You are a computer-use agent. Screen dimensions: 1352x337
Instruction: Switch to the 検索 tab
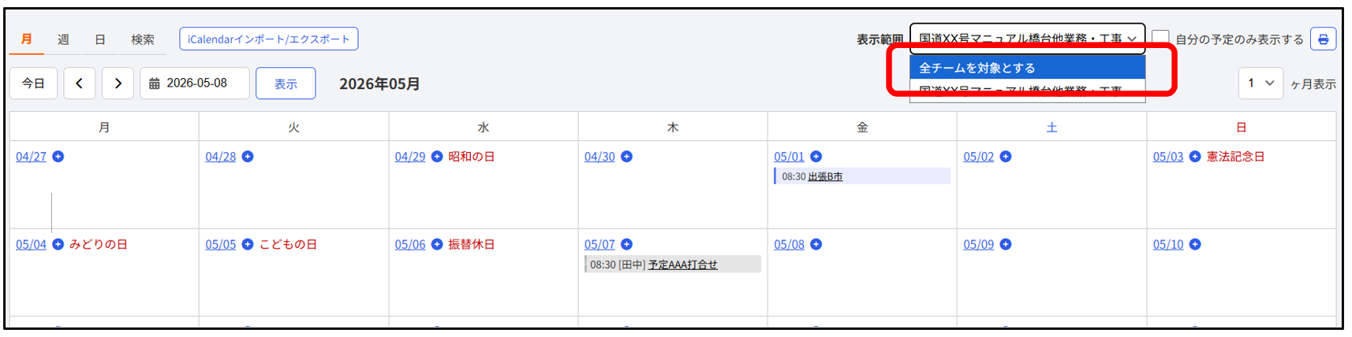143,39
